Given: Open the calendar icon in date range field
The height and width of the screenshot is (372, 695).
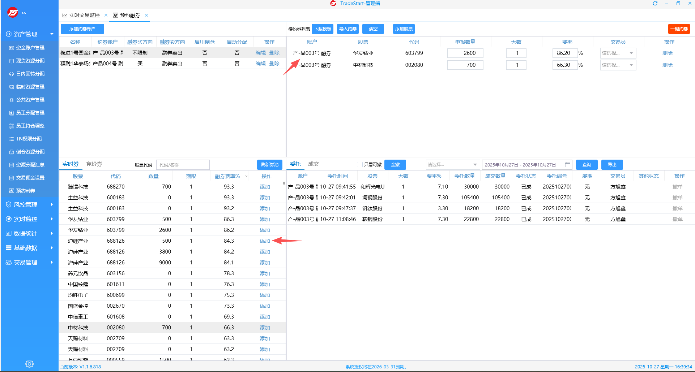Looking at the screenshot, I should click(x=567, y=165).
